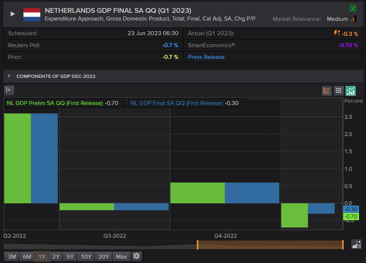Expand Components of GDP Dec-2022 section
Screen dimensions: 366x263
pos(9,76)
